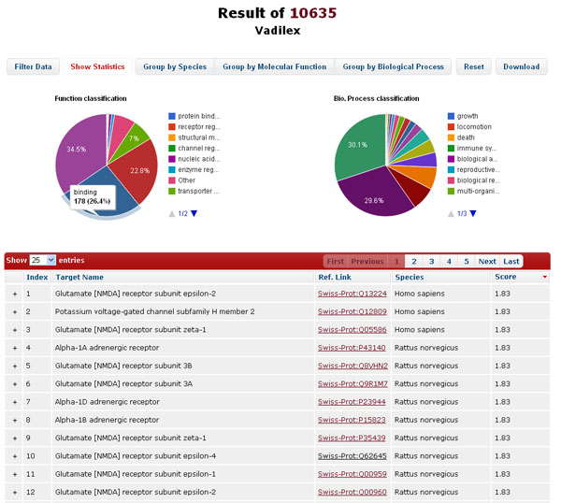Expand row 7 Alpha-1D adrenergic receptor

(15, 402)
